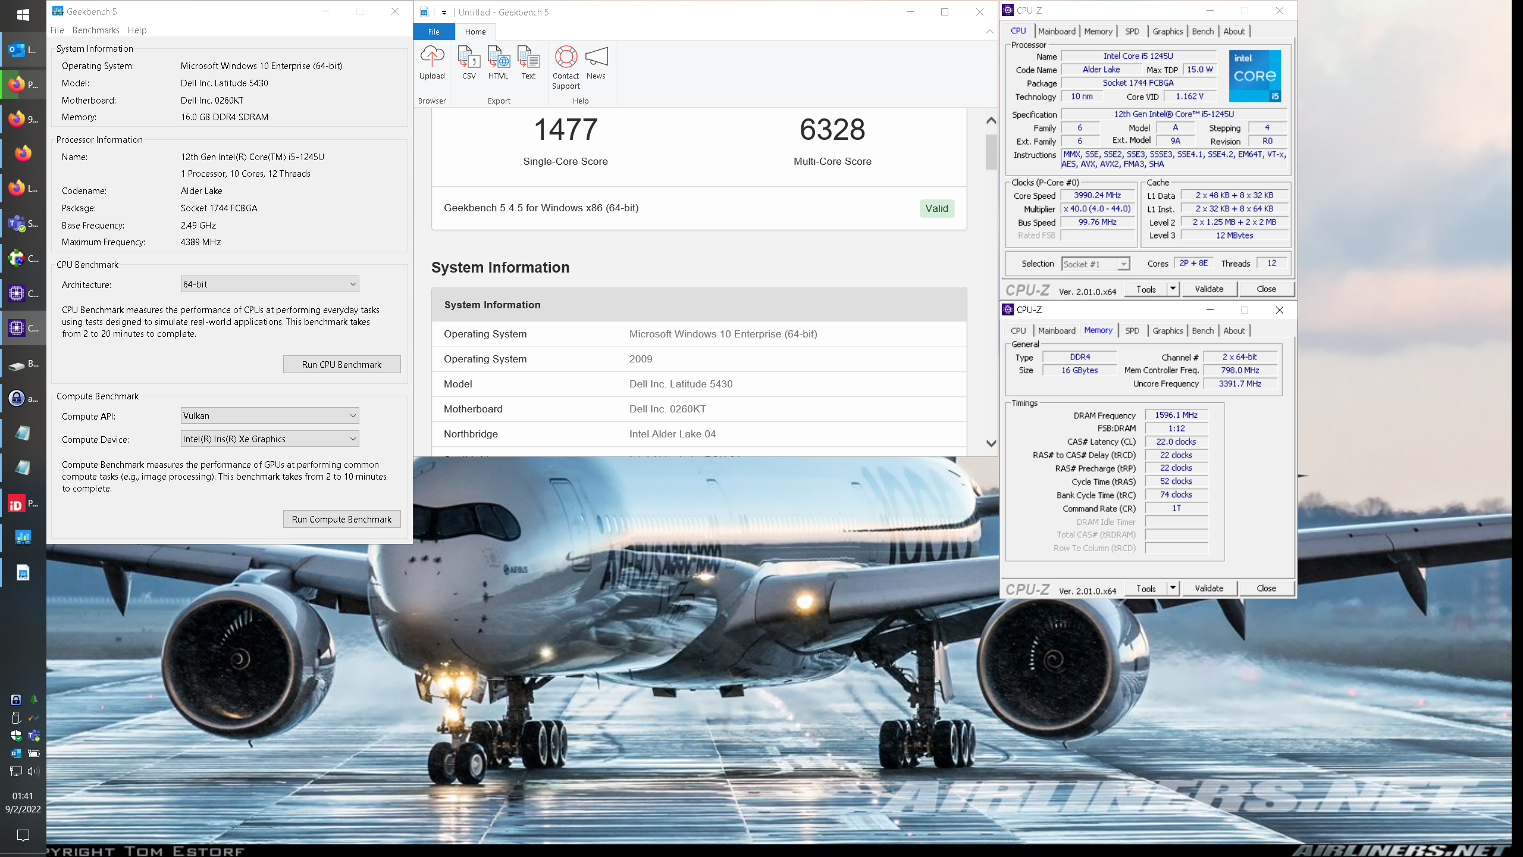Click the 1477 Single-Core Score
This screenshot has height=857, width=1523.
(565, 130)
